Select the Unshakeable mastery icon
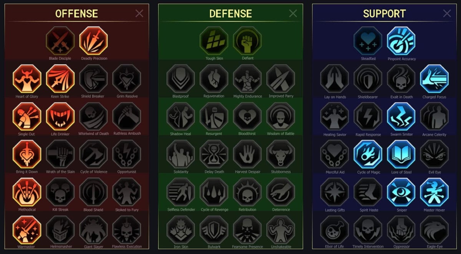Screen dimensions: 461x254 (x=281, y=230)
